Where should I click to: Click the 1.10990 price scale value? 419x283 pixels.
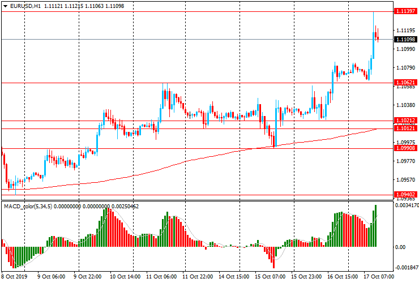pos(405,49)
